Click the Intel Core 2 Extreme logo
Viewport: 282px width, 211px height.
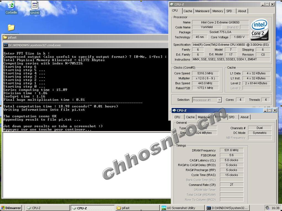259,30
